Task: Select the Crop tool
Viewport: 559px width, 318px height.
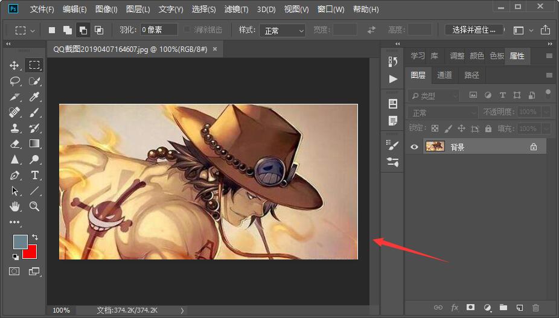Action: pyautogui.click(x=14, y=97)
